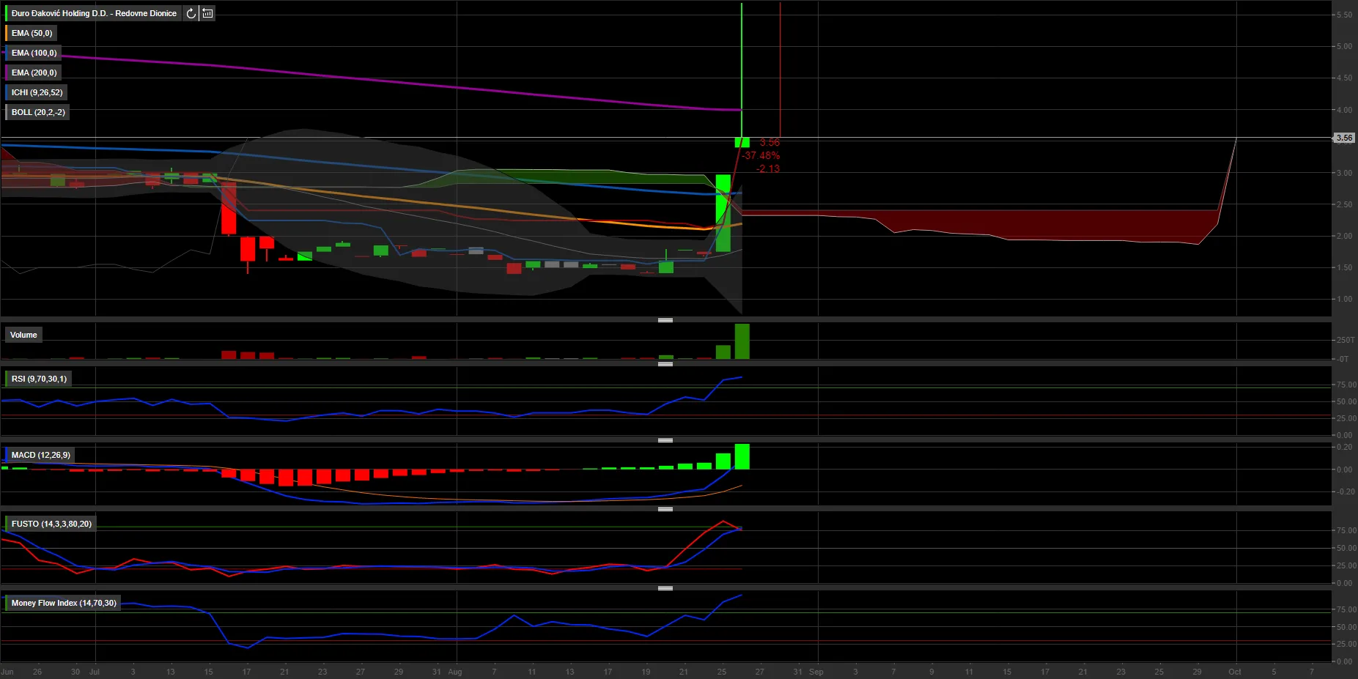Click the resize handle above the FUSTO panel
1358x679 pixels.
[x=665, y=509]
